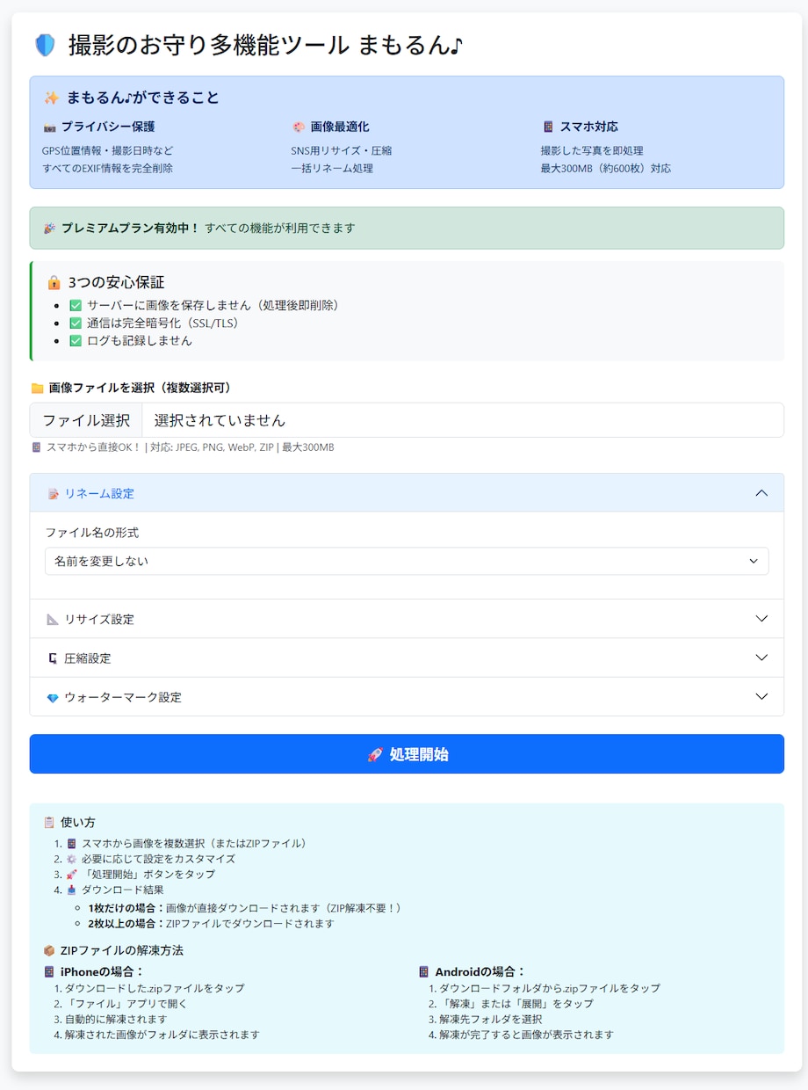808x1090 pixels.
Task: Click the ファイル名の形式 label
Action: tap(92, 533)
